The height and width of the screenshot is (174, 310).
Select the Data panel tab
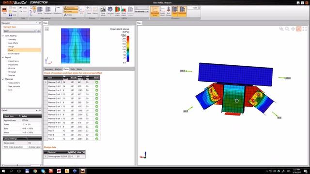point(46,23)
